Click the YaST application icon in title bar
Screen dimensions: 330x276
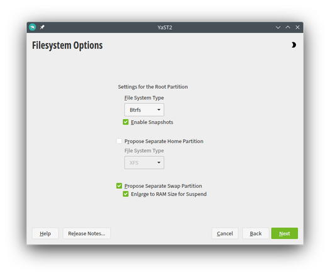pyautogui.click(x=33, y=27)
